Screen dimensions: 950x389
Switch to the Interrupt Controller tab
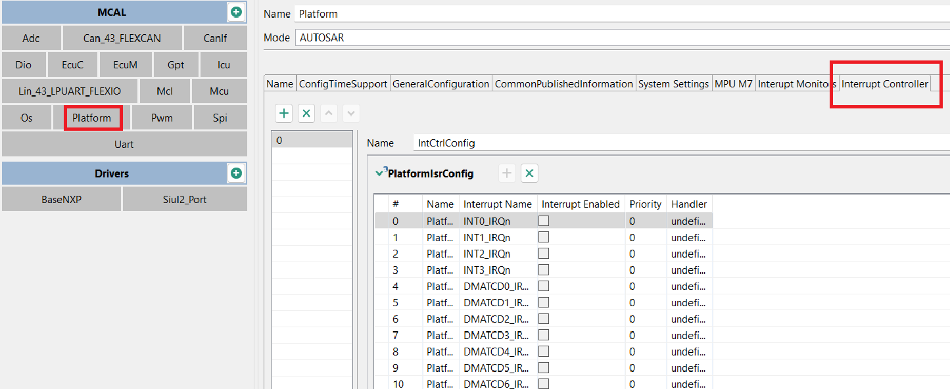tap(884, 84)
